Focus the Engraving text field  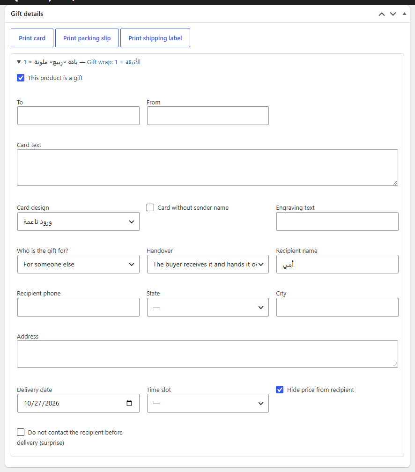337,221
